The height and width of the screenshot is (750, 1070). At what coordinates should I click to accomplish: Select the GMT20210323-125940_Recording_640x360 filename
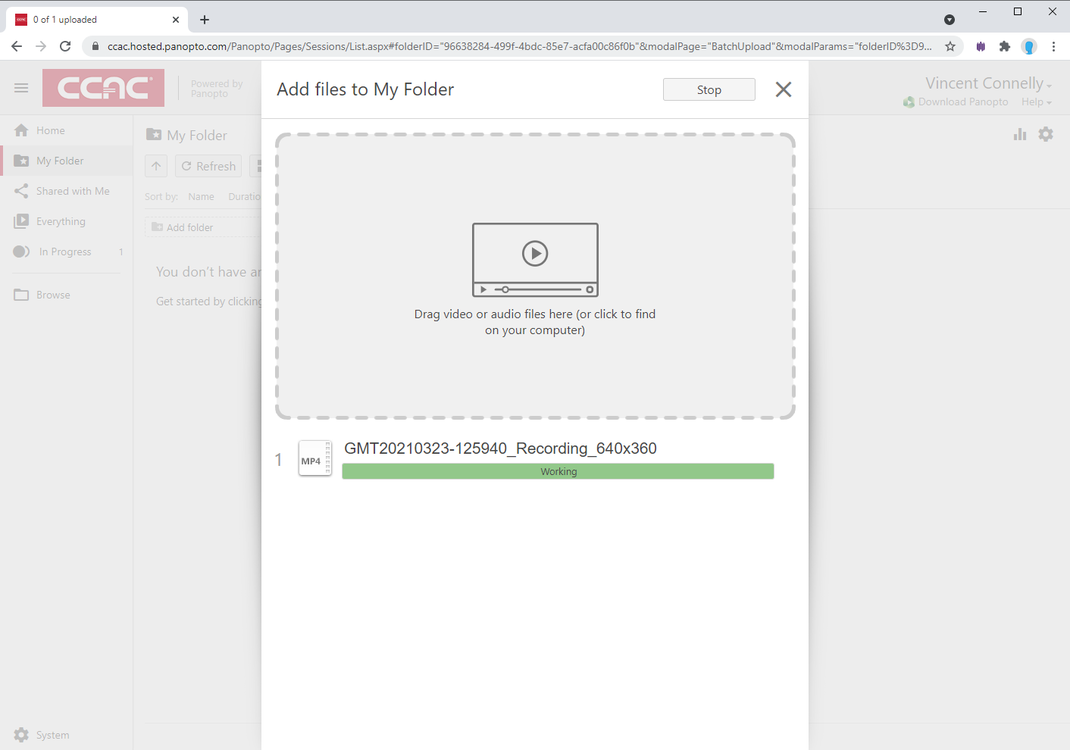500,448
